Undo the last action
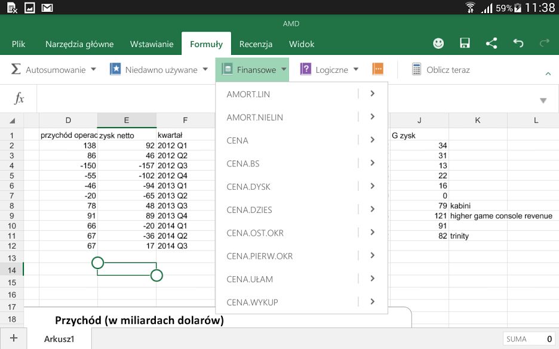Screen dimensions: 559x349 (x=518, y=44)
